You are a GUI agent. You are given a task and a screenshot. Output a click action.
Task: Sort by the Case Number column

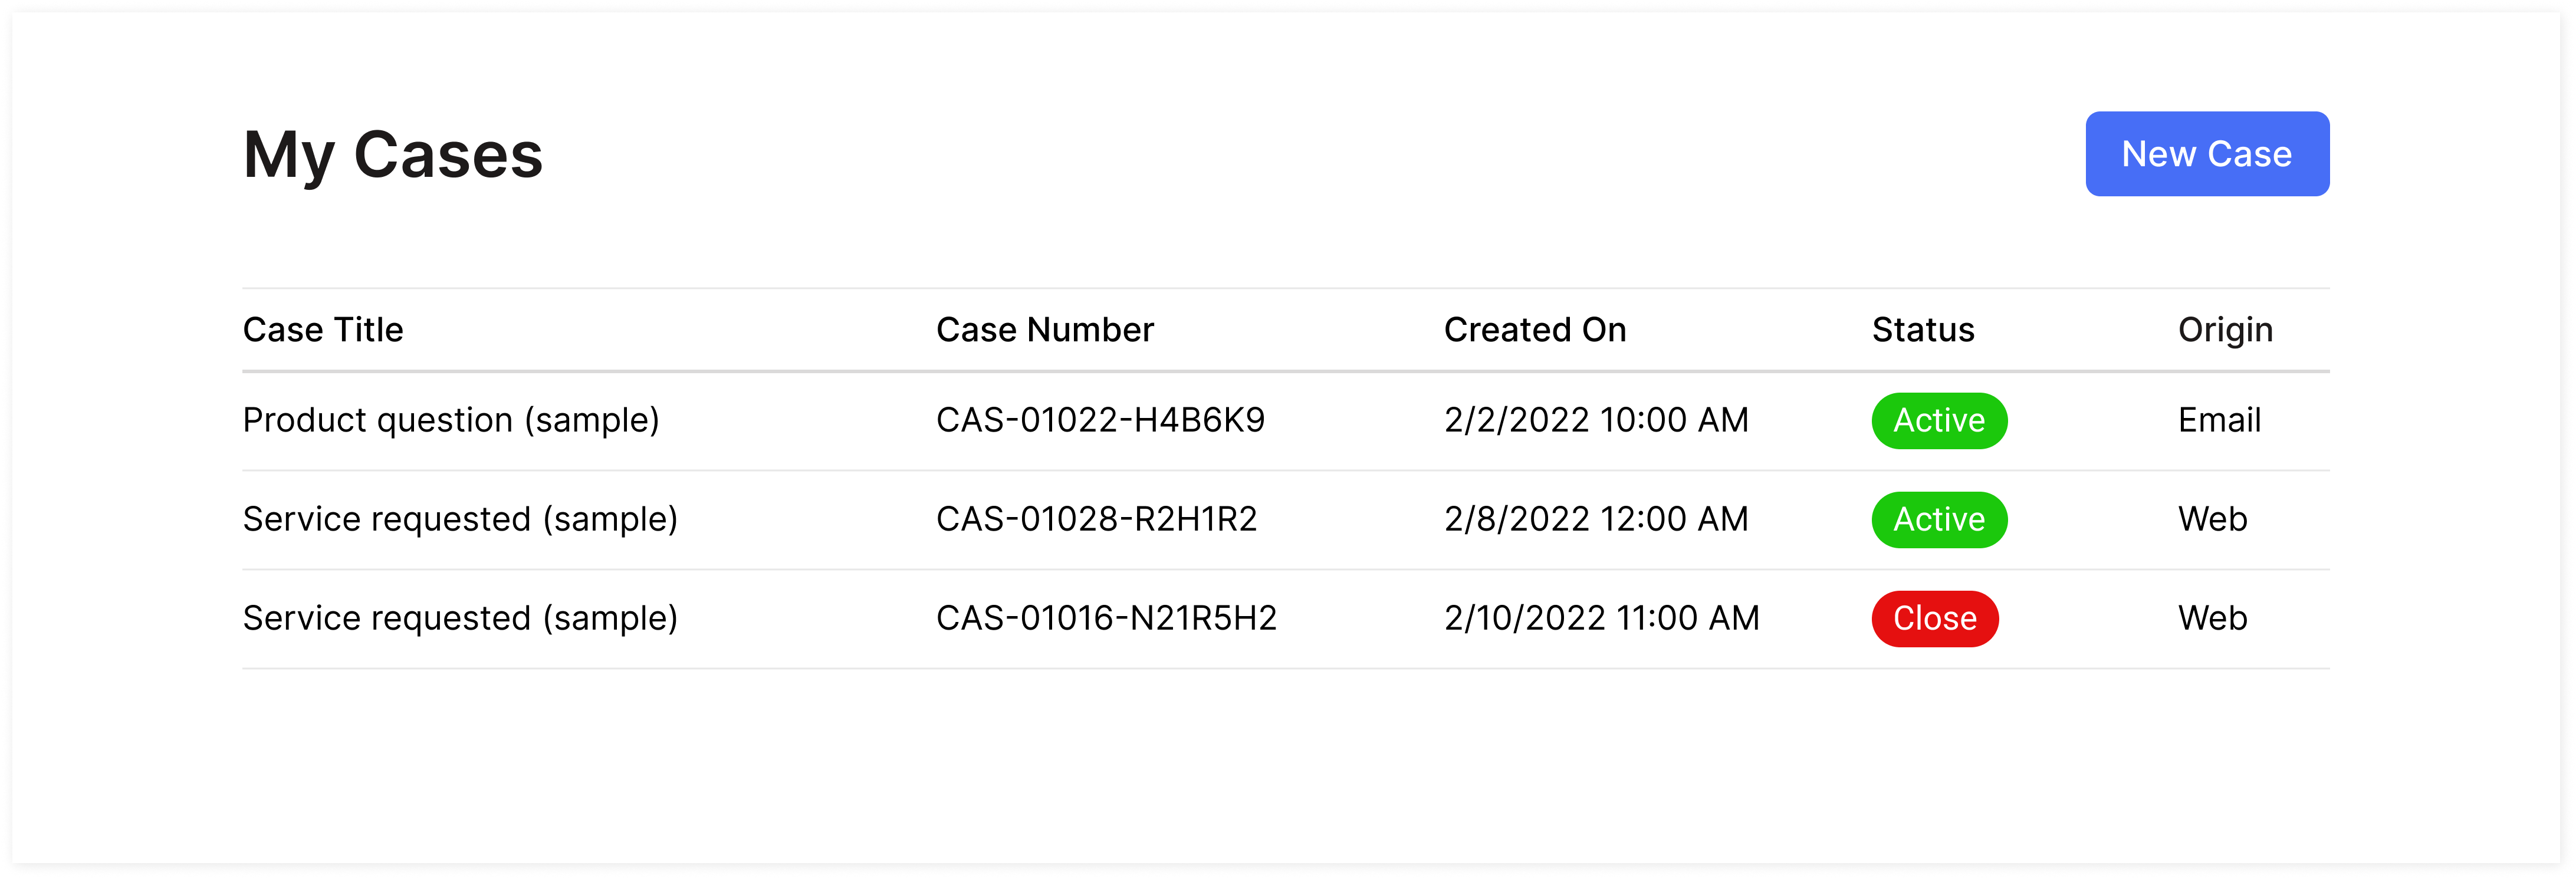(1044, 330)
